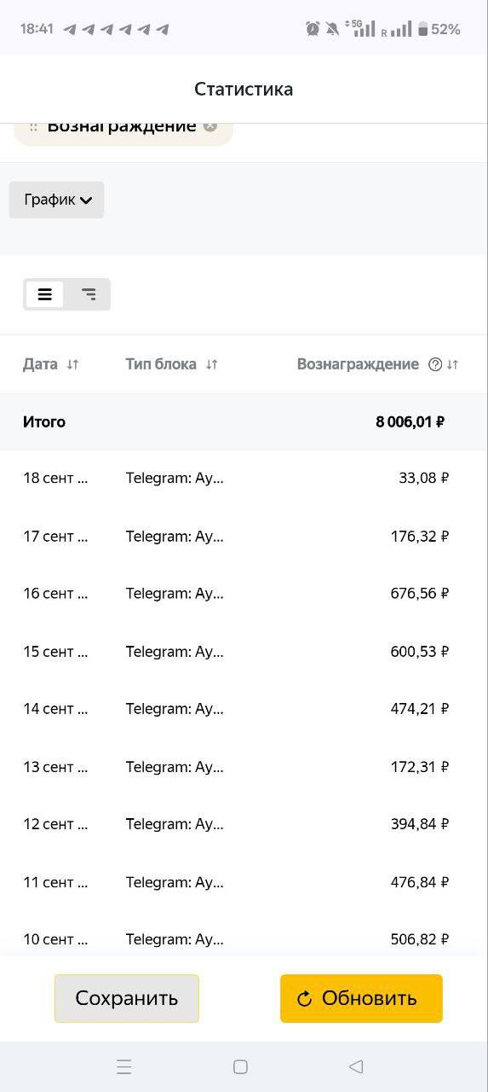This screenshot has width=488, height=1092.
Task: Sort by Вознаграждение column arrows
Action: point(452,364)
